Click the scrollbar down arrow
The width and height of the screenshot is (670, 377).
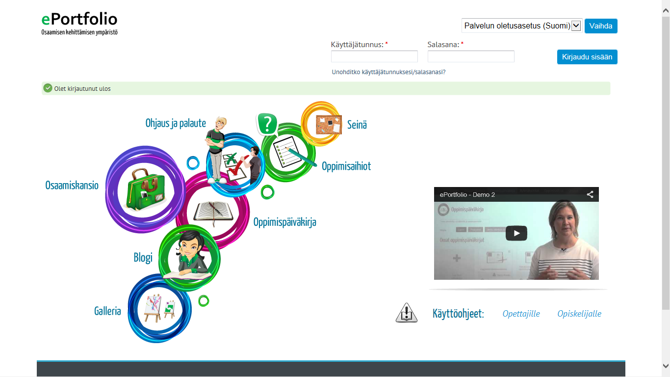pos(666,366)
